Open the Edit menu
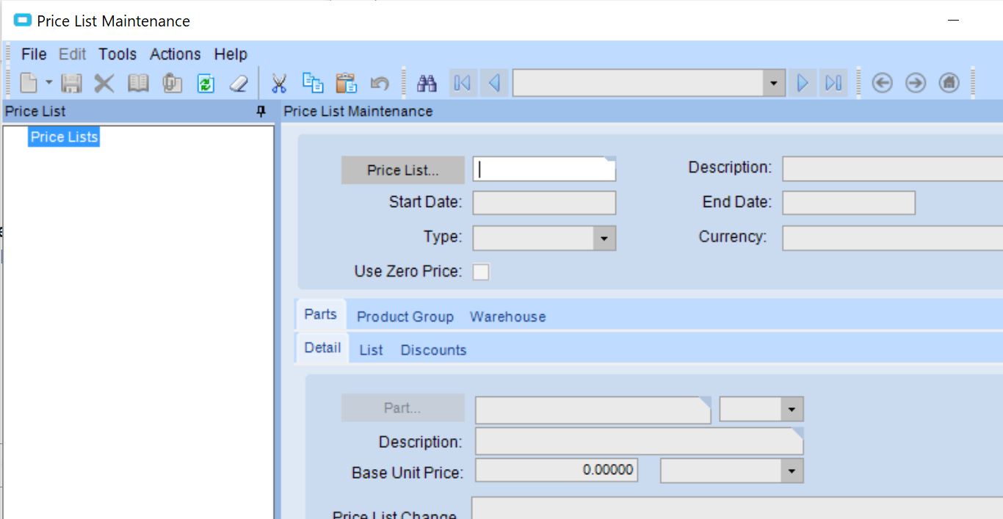 click(x=73, y=54)
